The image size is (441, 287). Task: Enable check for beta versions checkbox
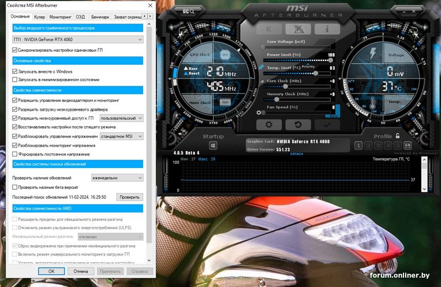[x=15, y=187]
